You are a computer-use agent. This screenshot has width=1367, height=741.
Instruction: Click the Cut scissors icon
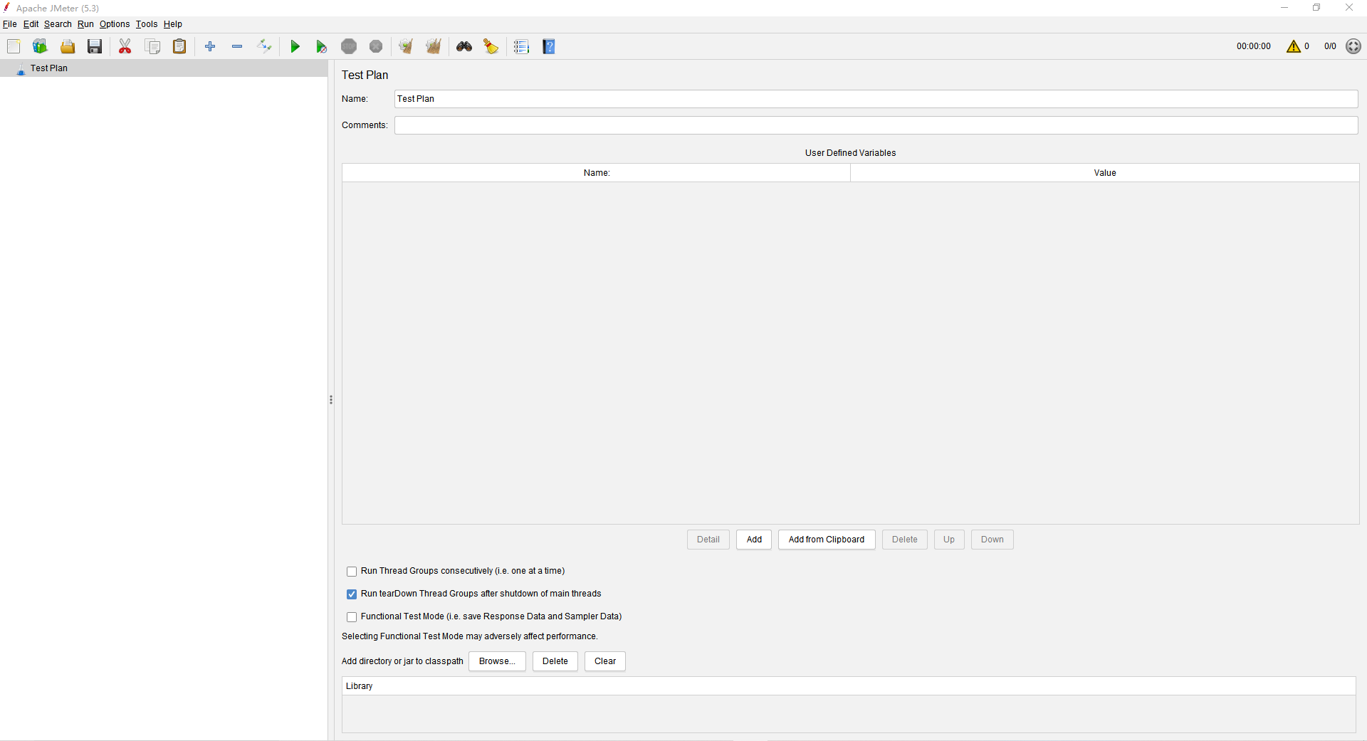click(125, 46)
